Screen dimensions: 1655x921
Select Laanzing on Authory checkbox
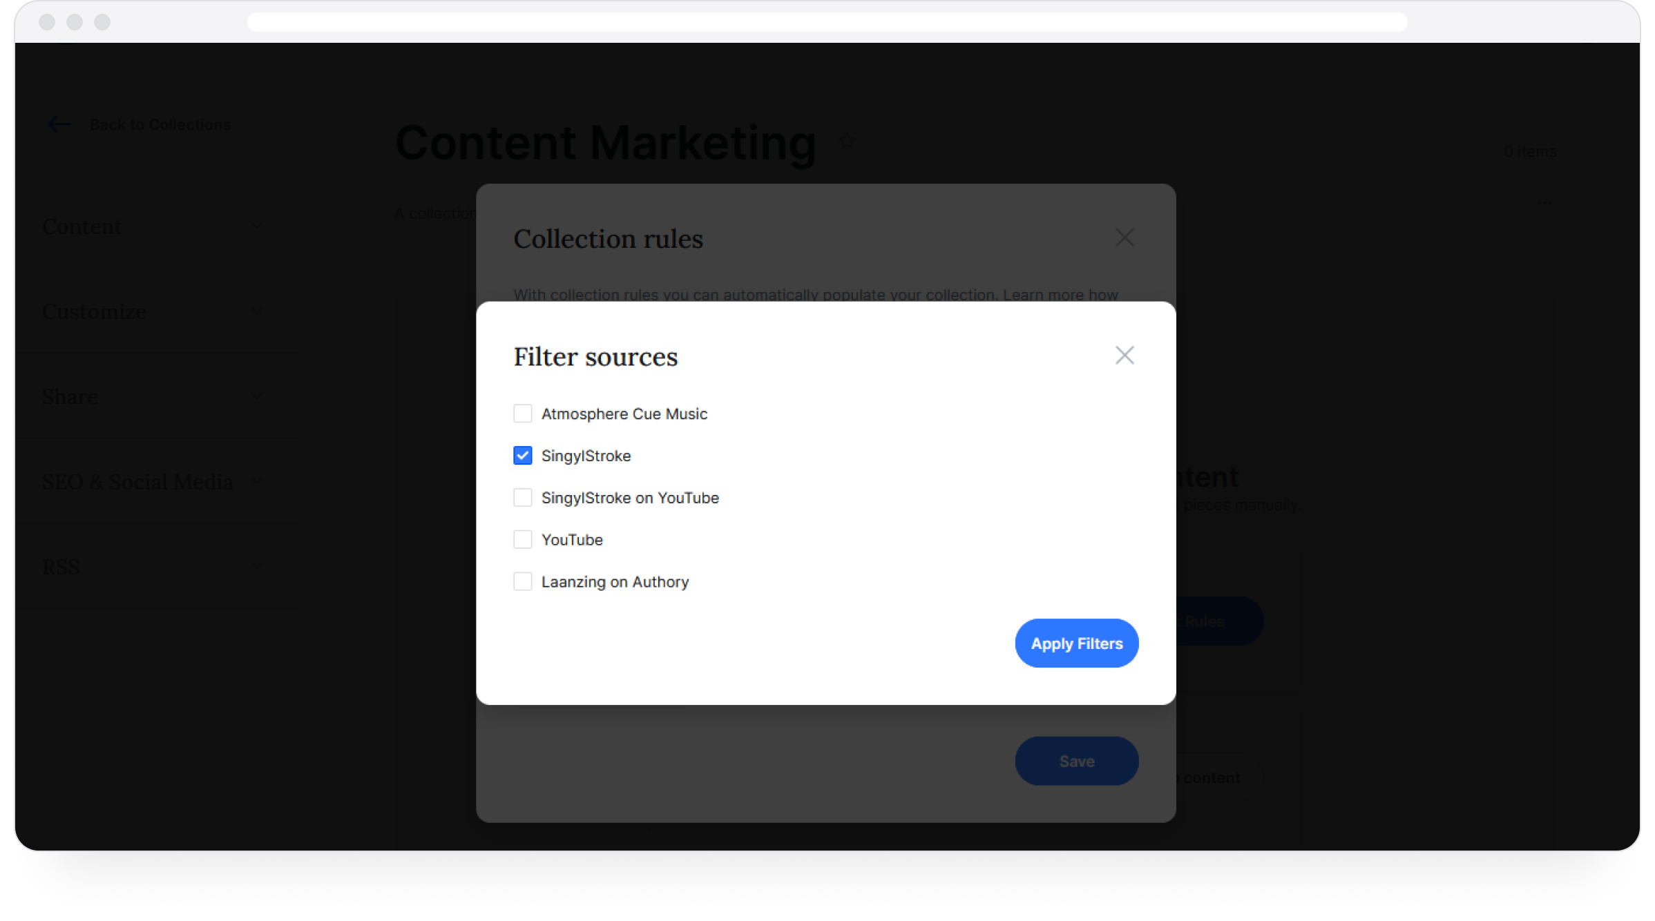[x=523, y=582]
